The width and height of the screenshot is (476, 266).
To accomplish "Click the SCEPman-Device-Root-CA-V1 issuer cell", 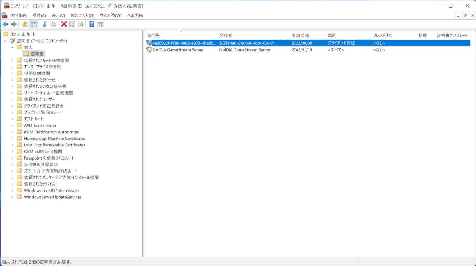I will pyautogui.click(x=247, y=43).
